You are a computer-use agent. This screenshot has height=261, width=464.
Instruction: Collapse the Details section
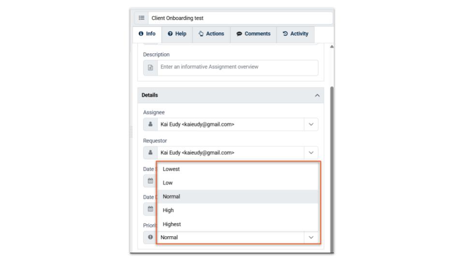point(317,95)
